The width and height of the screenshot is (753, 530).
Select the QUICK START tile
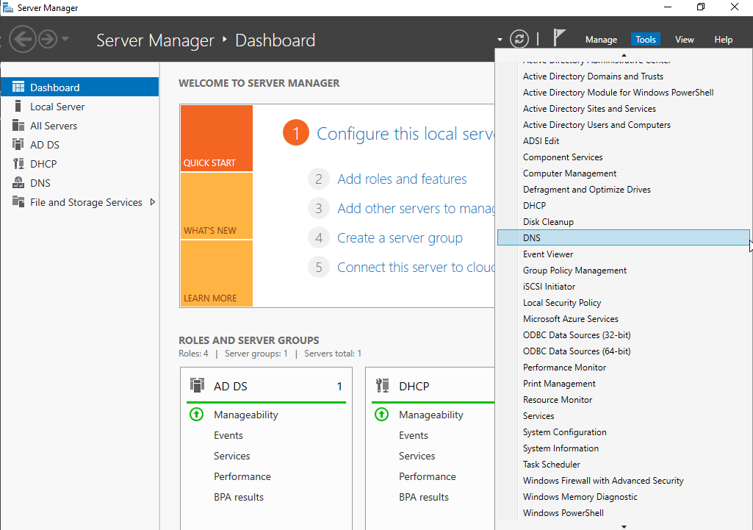pyautogui.click(x=217, y=138)
